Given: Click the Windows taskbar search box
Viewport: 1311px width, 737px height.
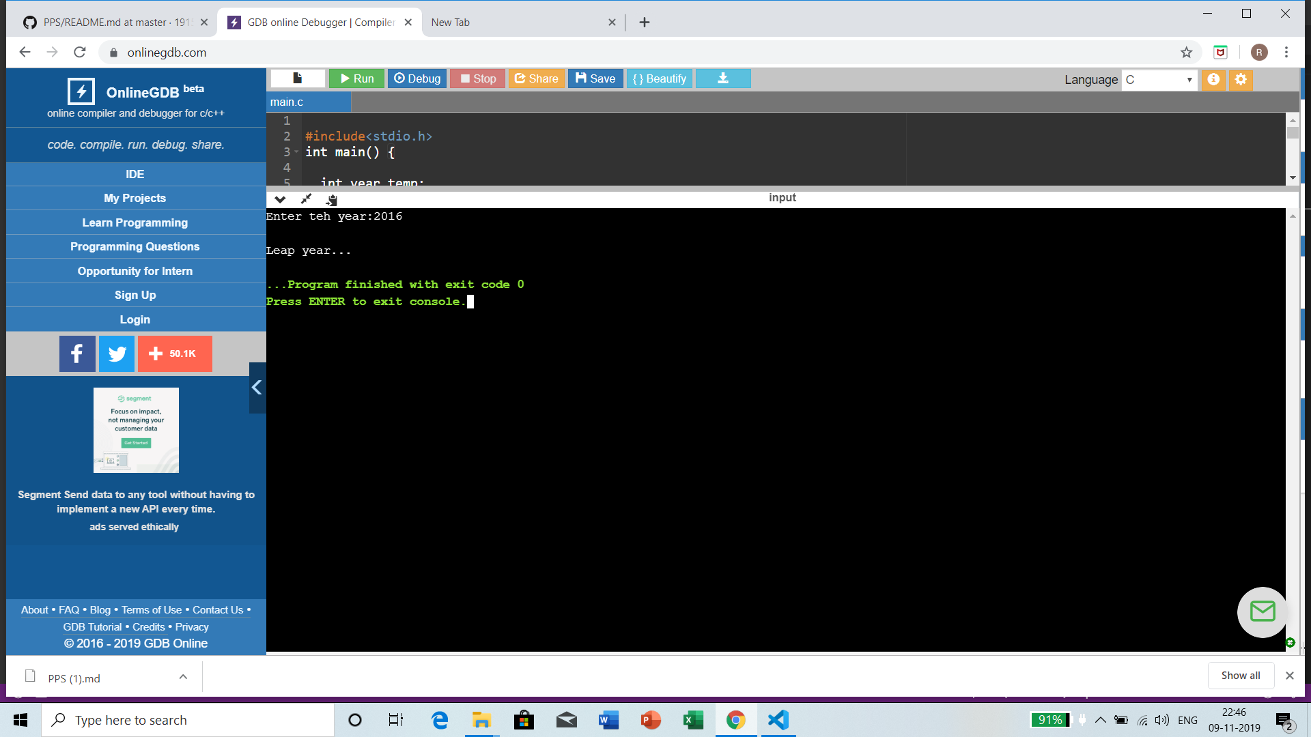Looking at the screenshot, I should (188, 720).
